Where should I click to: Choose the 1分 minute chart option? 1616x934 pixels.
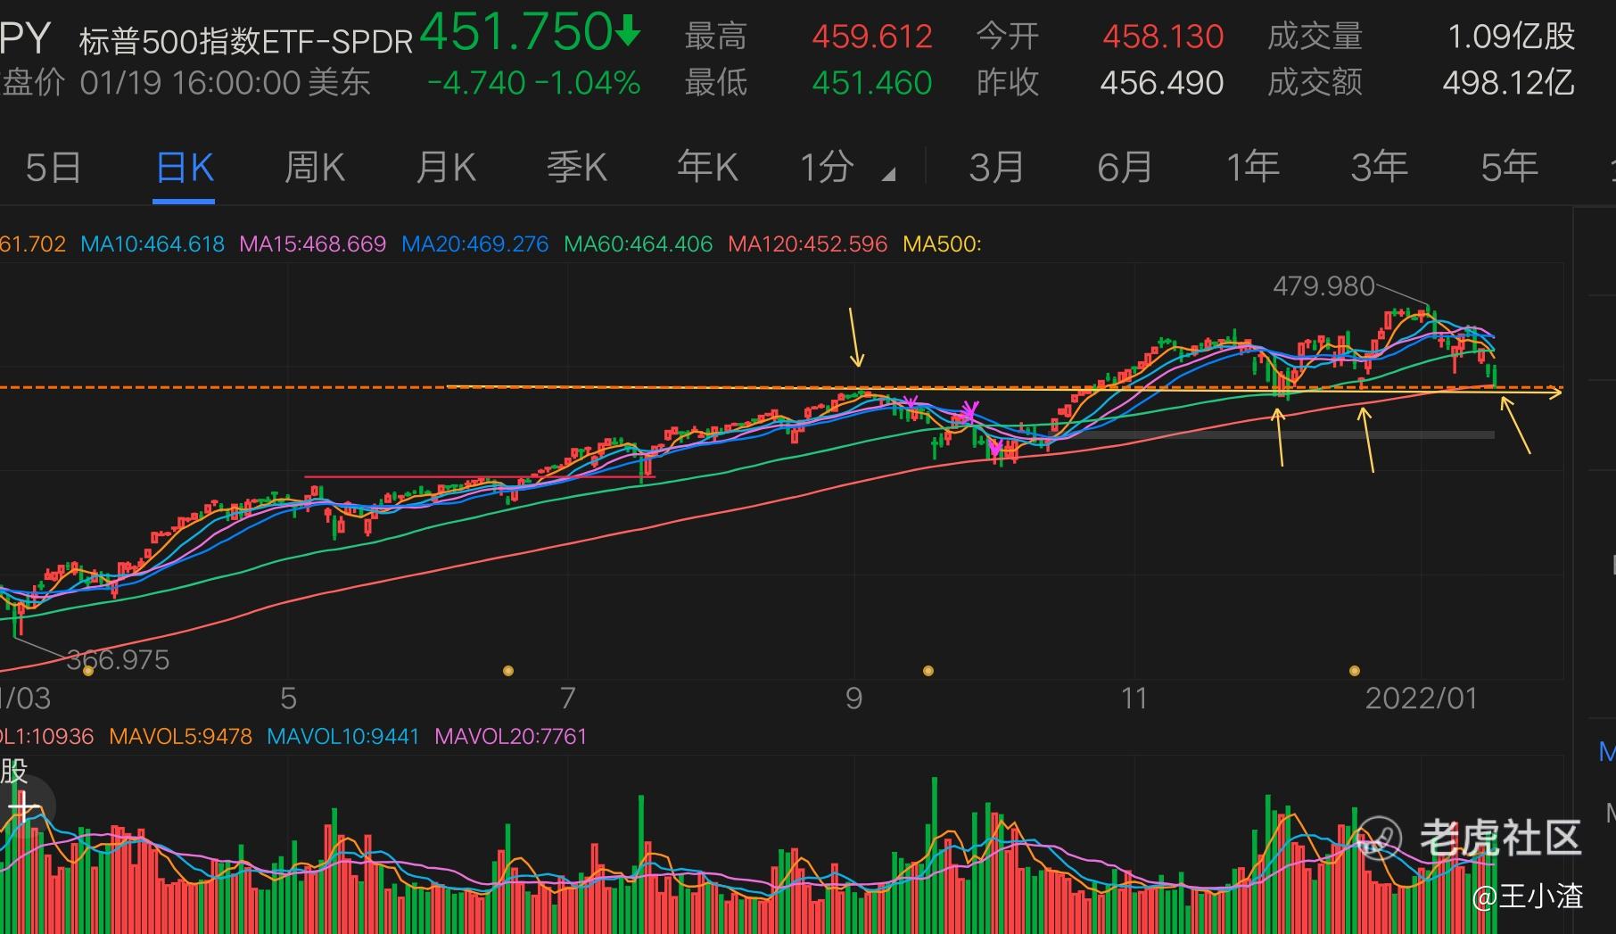click(x=827, y=168)
